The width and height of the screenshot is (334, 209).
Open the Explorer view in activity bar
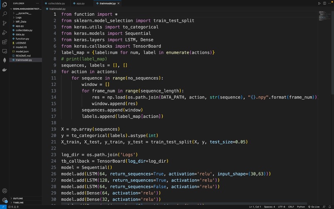coord(5,5)
